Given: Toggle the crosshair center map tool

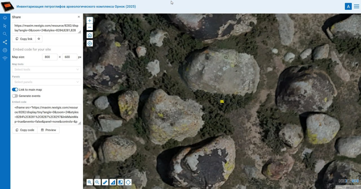Looking at the screenshot, I should tap(128, 182).
